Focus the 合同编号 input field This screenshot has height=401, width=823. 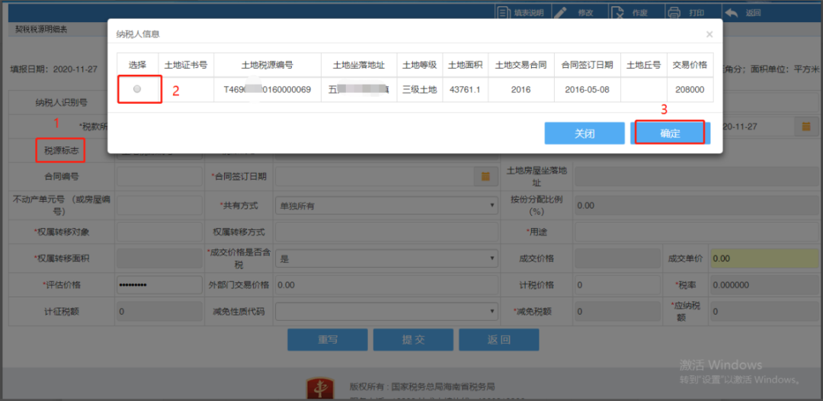(x=159, y=177)
